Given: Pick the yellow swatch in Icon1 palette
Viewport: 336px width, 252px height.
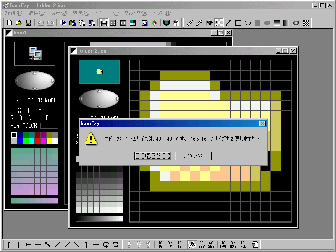Looking at the screenshot, I should coord(49,141).
